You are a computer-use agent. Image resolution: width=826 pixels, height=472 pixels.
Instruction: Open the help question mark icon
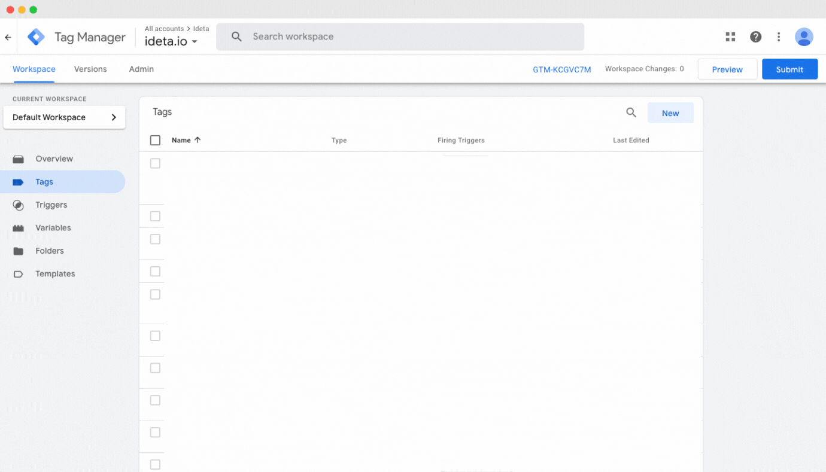point(755,37)
